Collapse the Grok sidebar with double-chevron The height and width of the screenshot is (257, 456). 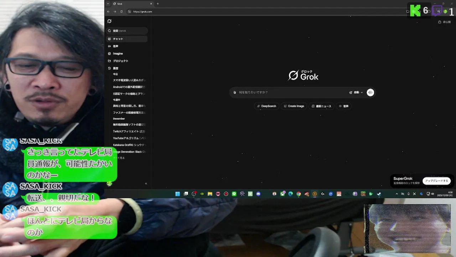(x=146, y=183)
